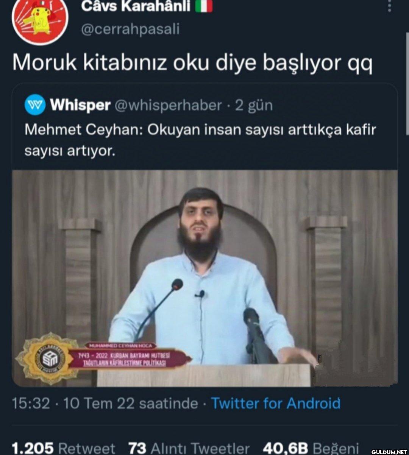Visit the @cerrahpasali handle
409x455 pixels.
point(130,29)
